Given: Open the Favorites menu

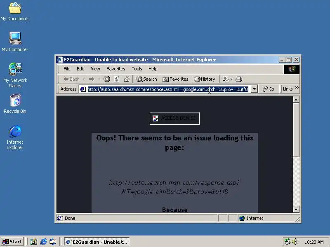Looking at the screenshot, I should [116, 69].
